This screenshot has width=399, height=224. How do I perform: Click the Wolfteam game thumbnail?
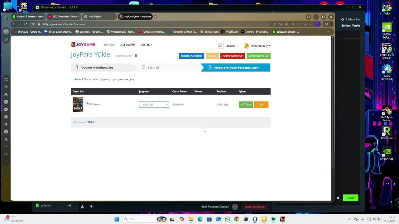point(78,105)
